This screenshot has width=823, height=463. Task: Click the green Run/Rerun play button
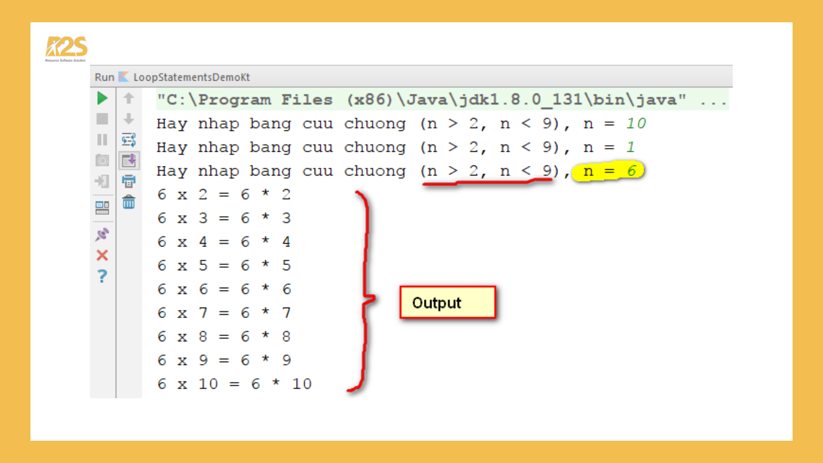pos(102,98)
